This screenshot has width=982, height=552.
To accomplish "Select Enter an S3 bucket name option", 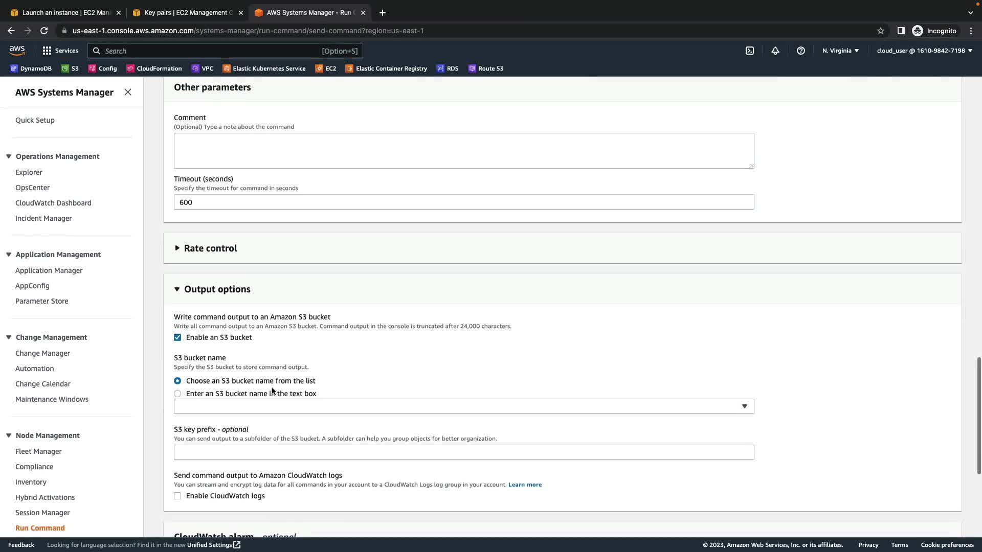I will click(177, 394).
